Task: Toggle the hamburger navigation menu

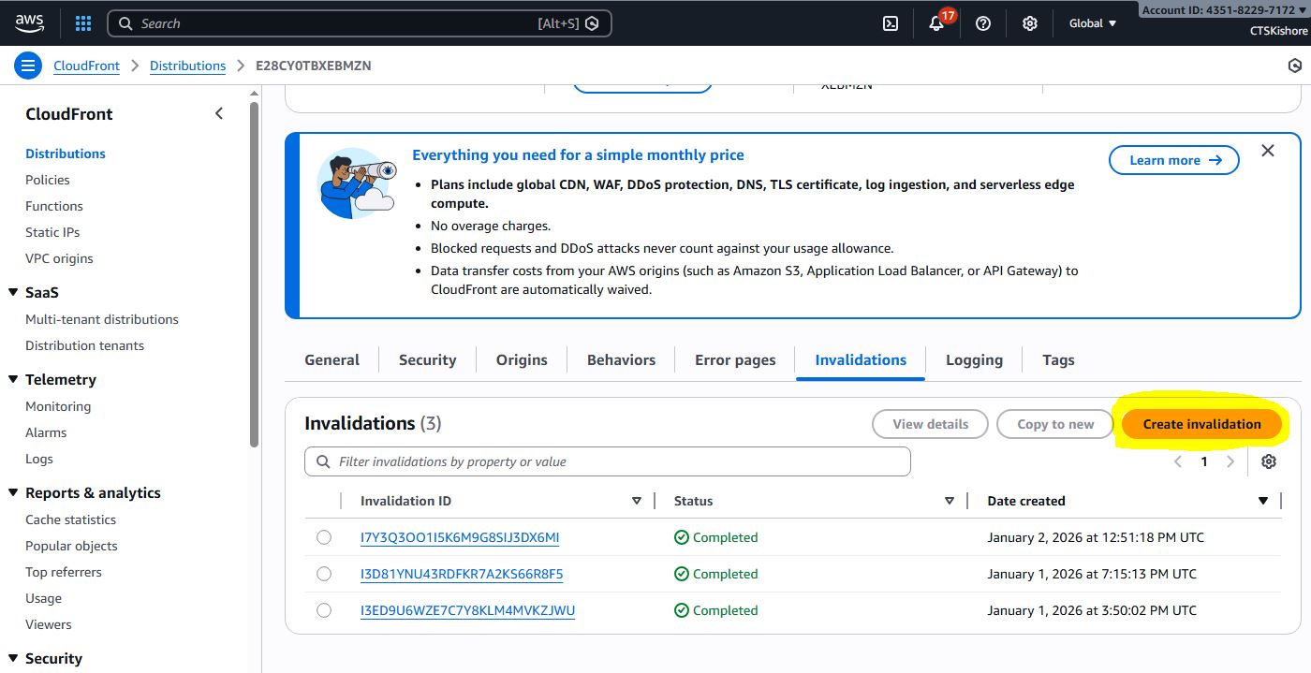Action: [28, 66]
